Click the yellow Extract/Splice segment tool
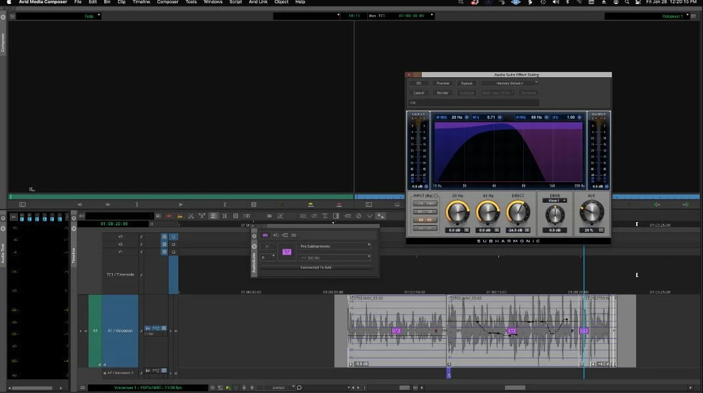Image resolution: width=703 pixels, height=393 pixels. pyautogui.click(x=180, y=216)
